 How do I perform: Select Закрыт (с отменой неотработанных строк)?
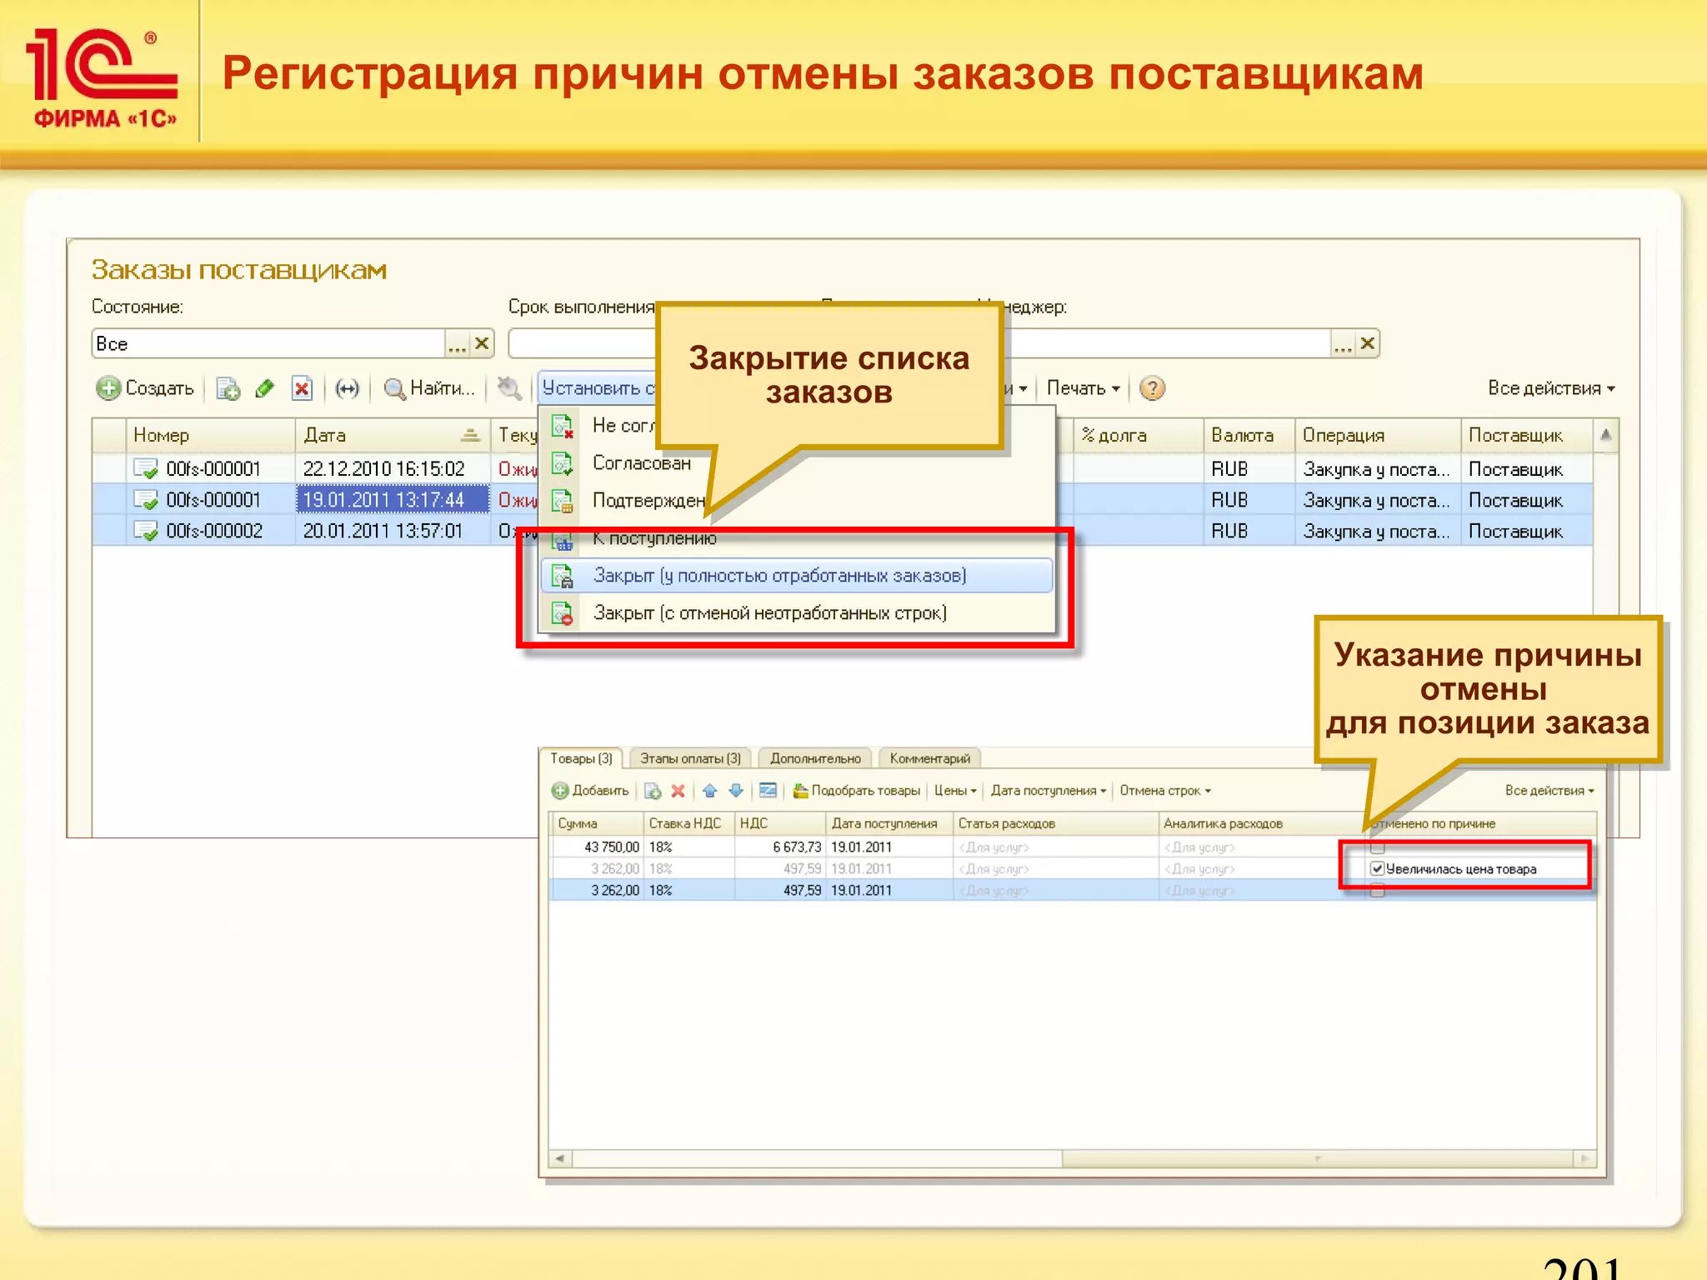(x=797, y=613)
